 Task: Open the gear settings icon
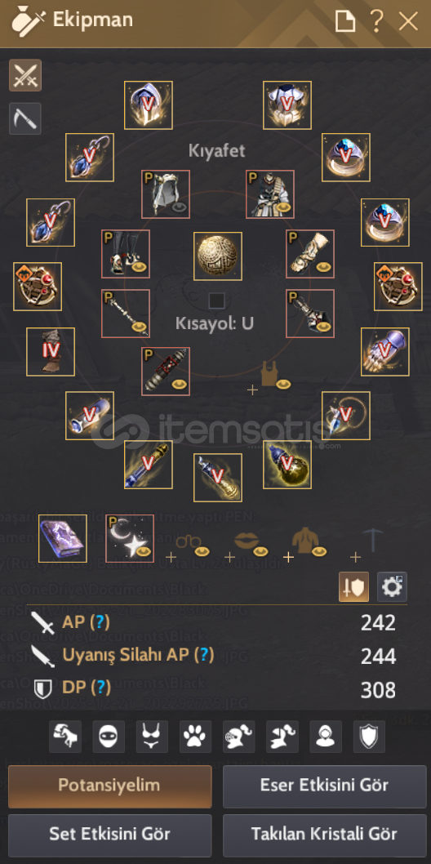pos(392,587)
